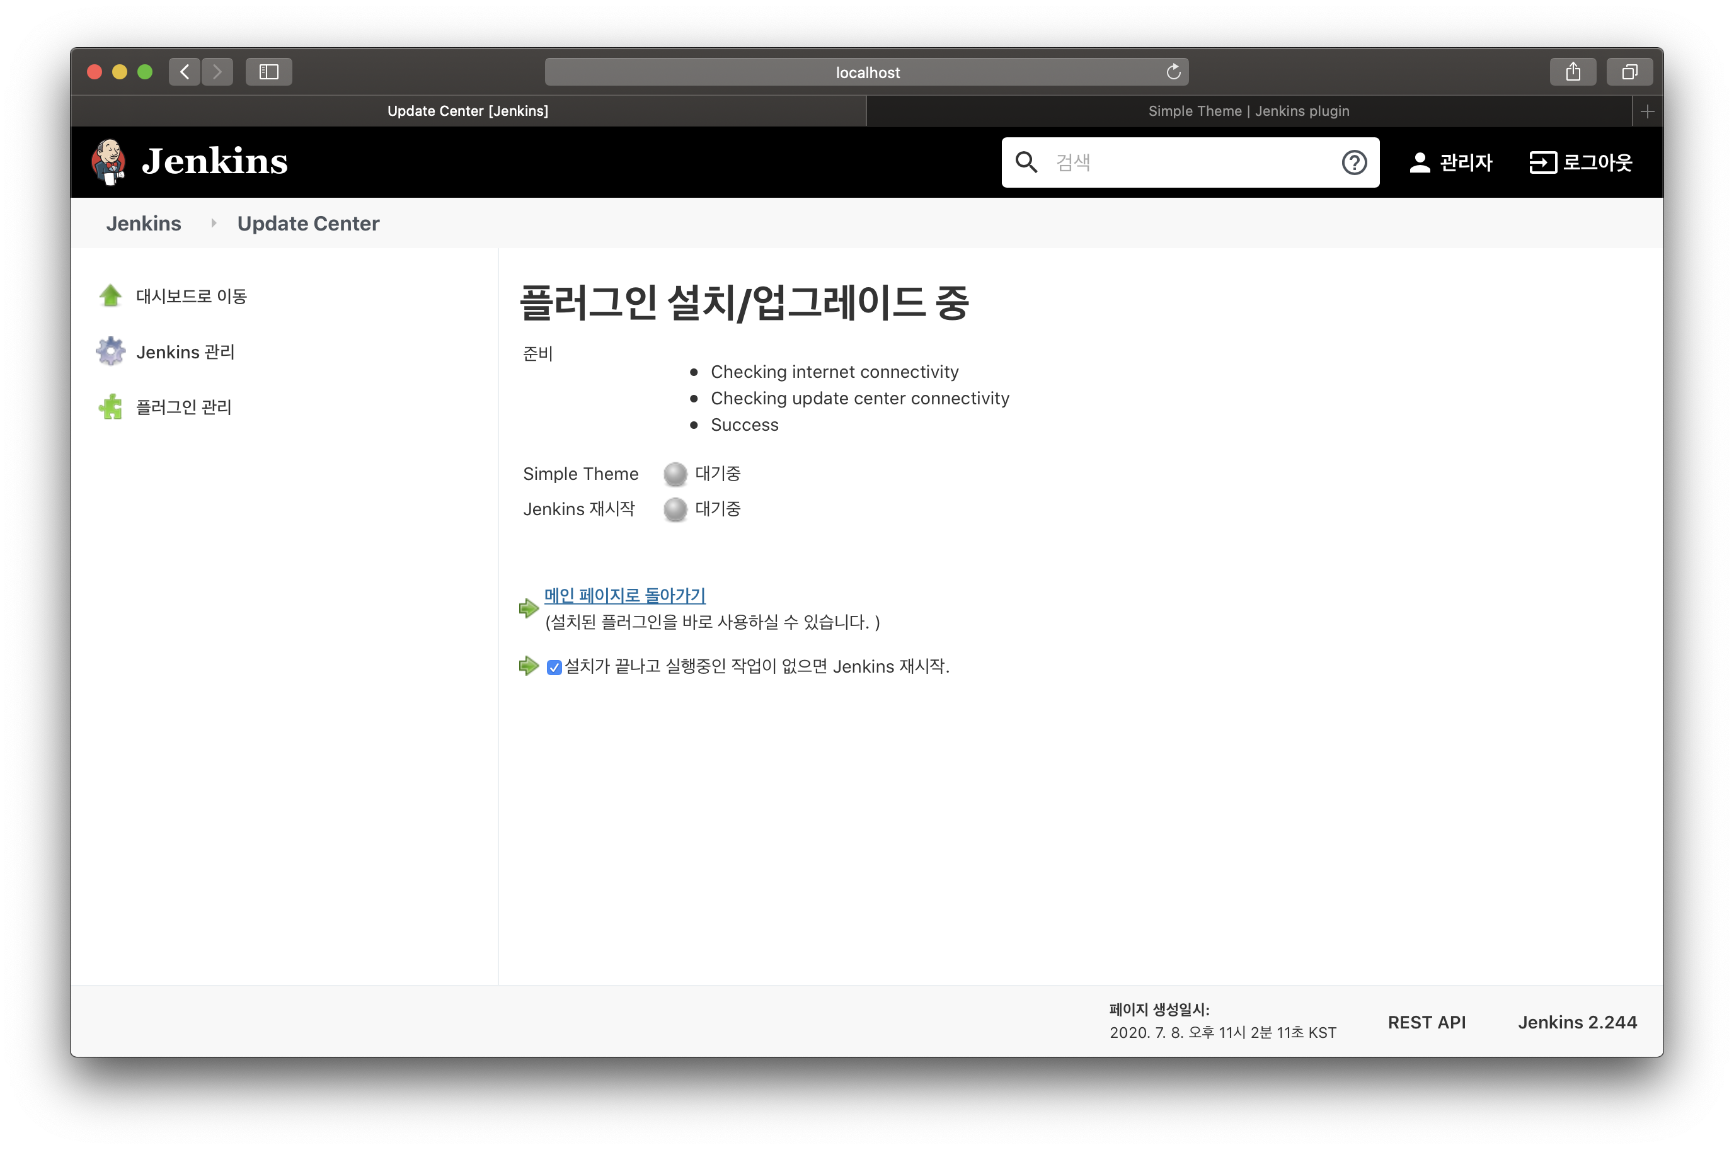Uncheck the restart Jenkins after install checkbox
The image size is (1734, 1150).
tap(554, 668)
